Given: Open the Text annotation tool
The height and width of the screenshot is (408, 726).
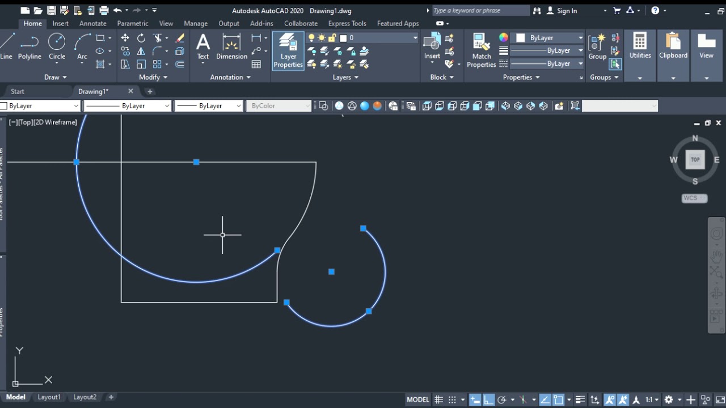Looking at the screenshot, I should (x=202, y=46).
